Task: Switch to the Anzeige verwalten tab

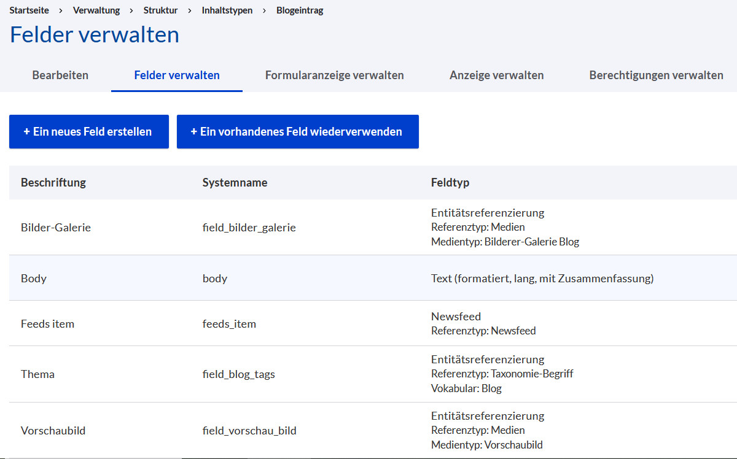Action: pyautogui.click(x=496, y=75)
